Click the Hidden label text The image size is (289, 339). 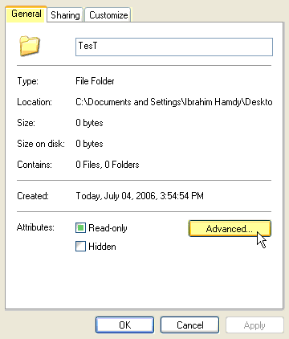(102, 247)
